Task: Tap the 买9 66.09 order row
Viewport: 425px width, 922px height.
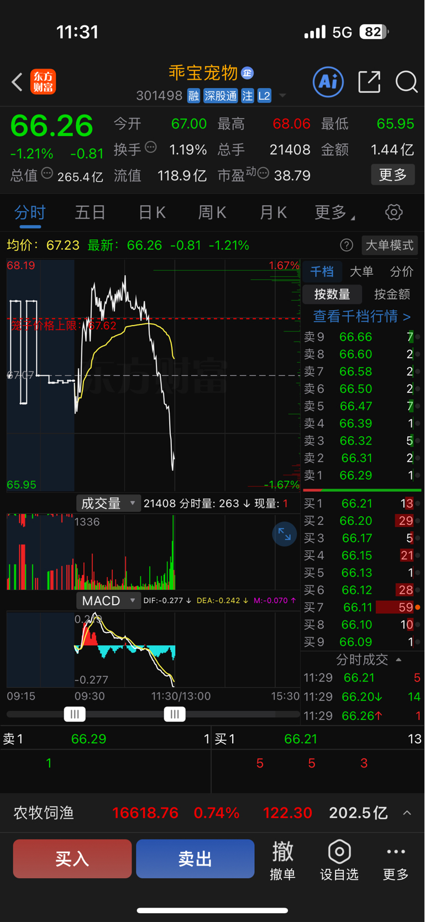Action: 363,642
